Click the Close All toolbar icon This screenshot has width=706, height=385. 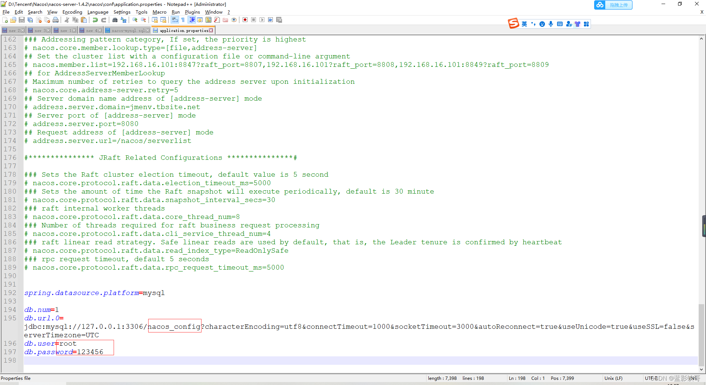47,20
